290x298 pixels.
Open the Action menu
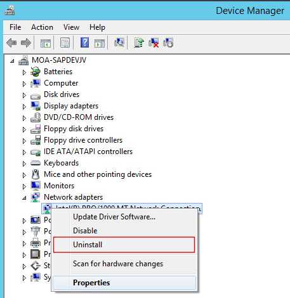(x=42, y=27)
